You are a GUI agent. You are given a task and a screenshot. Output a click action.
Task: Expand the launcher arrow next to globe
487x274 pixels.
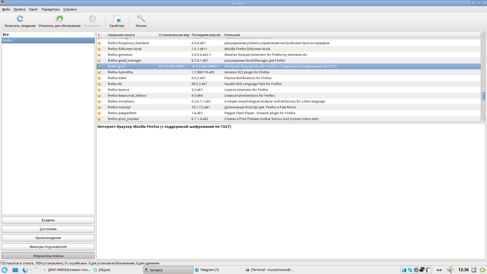(31, 270)
